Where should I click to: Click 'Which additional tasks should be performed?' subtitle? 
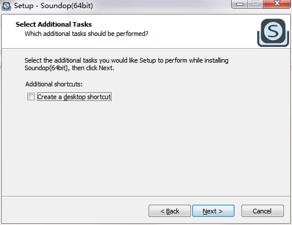[86, 34]
